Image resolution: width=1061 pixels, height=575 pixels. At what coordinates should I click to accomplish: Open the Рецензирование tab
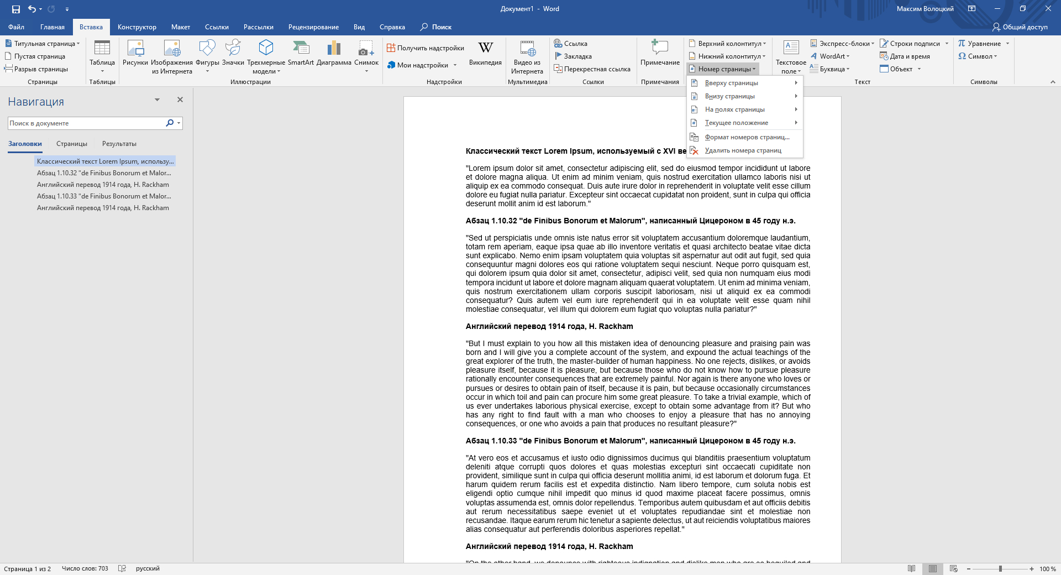pos(313,27)
